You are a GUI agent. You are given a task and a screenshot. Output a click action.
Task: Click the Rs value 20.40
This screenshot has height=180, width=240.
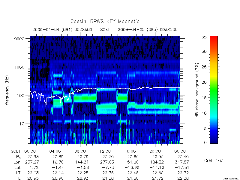click(x=183, y=157)
